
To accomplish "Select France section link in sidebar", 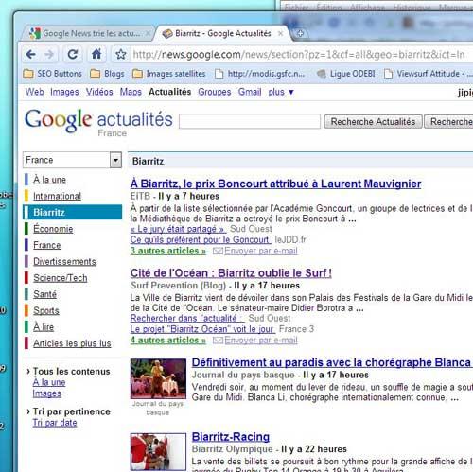I will pos(47,245).
